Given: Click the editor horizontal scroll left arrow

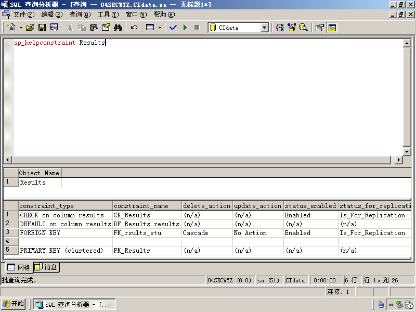Looking at the screenshot, I should click(7, 160).
